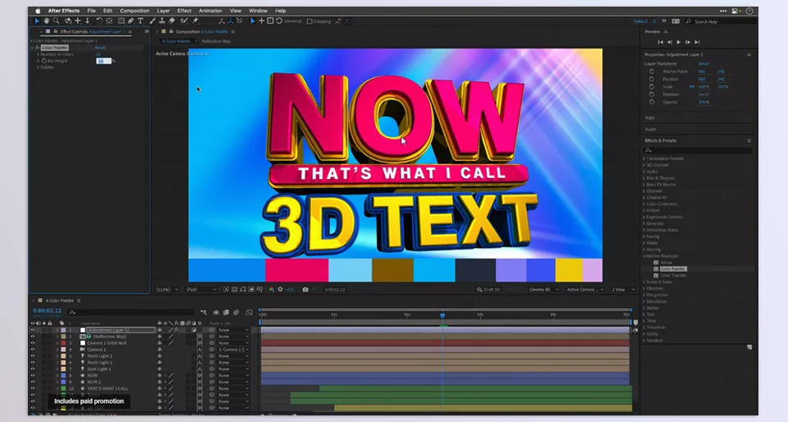Select the Roto Brush tool
Image resolution: width=788 pixels, height=422 pixels.
point(184,21)
